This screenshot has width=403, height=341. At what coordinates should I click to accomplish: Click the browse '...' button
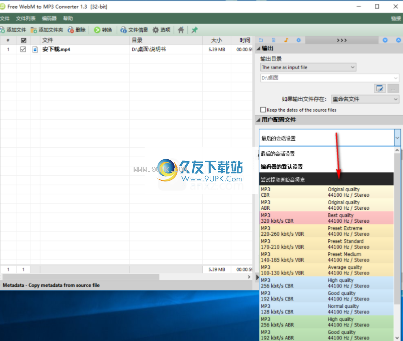point(393,89)
